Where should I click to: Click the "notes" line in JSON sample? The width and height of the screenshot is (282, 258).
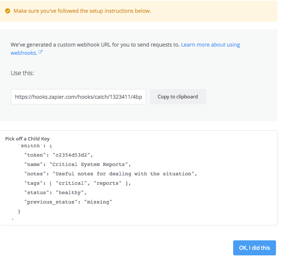click(110, 174)
